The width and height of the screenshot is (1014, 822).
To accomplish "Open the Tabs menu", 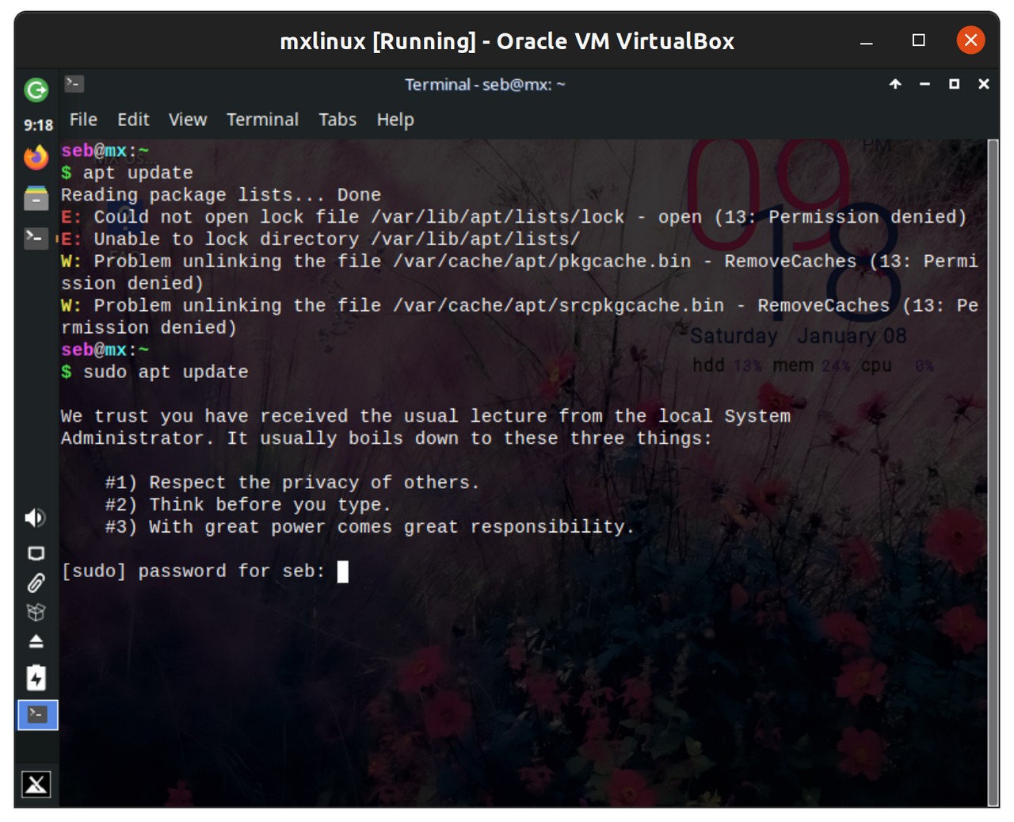I will point(337,120).
